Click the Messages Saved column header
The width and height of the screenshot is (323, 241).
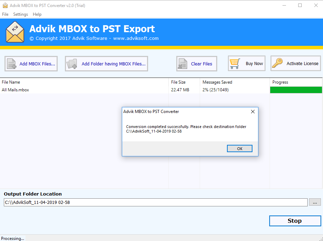(x=235, y=82)
